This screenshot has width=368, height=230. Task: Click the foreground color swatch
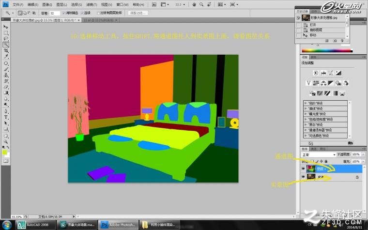point(4,153)
